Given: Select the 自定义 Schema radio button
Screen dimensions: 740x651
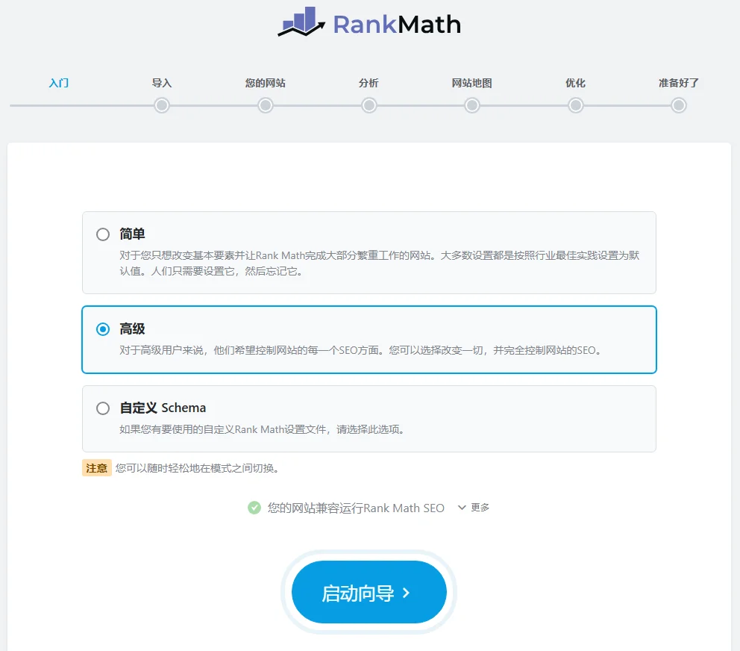Looking at the screenshot, I should tap(103, 408).
